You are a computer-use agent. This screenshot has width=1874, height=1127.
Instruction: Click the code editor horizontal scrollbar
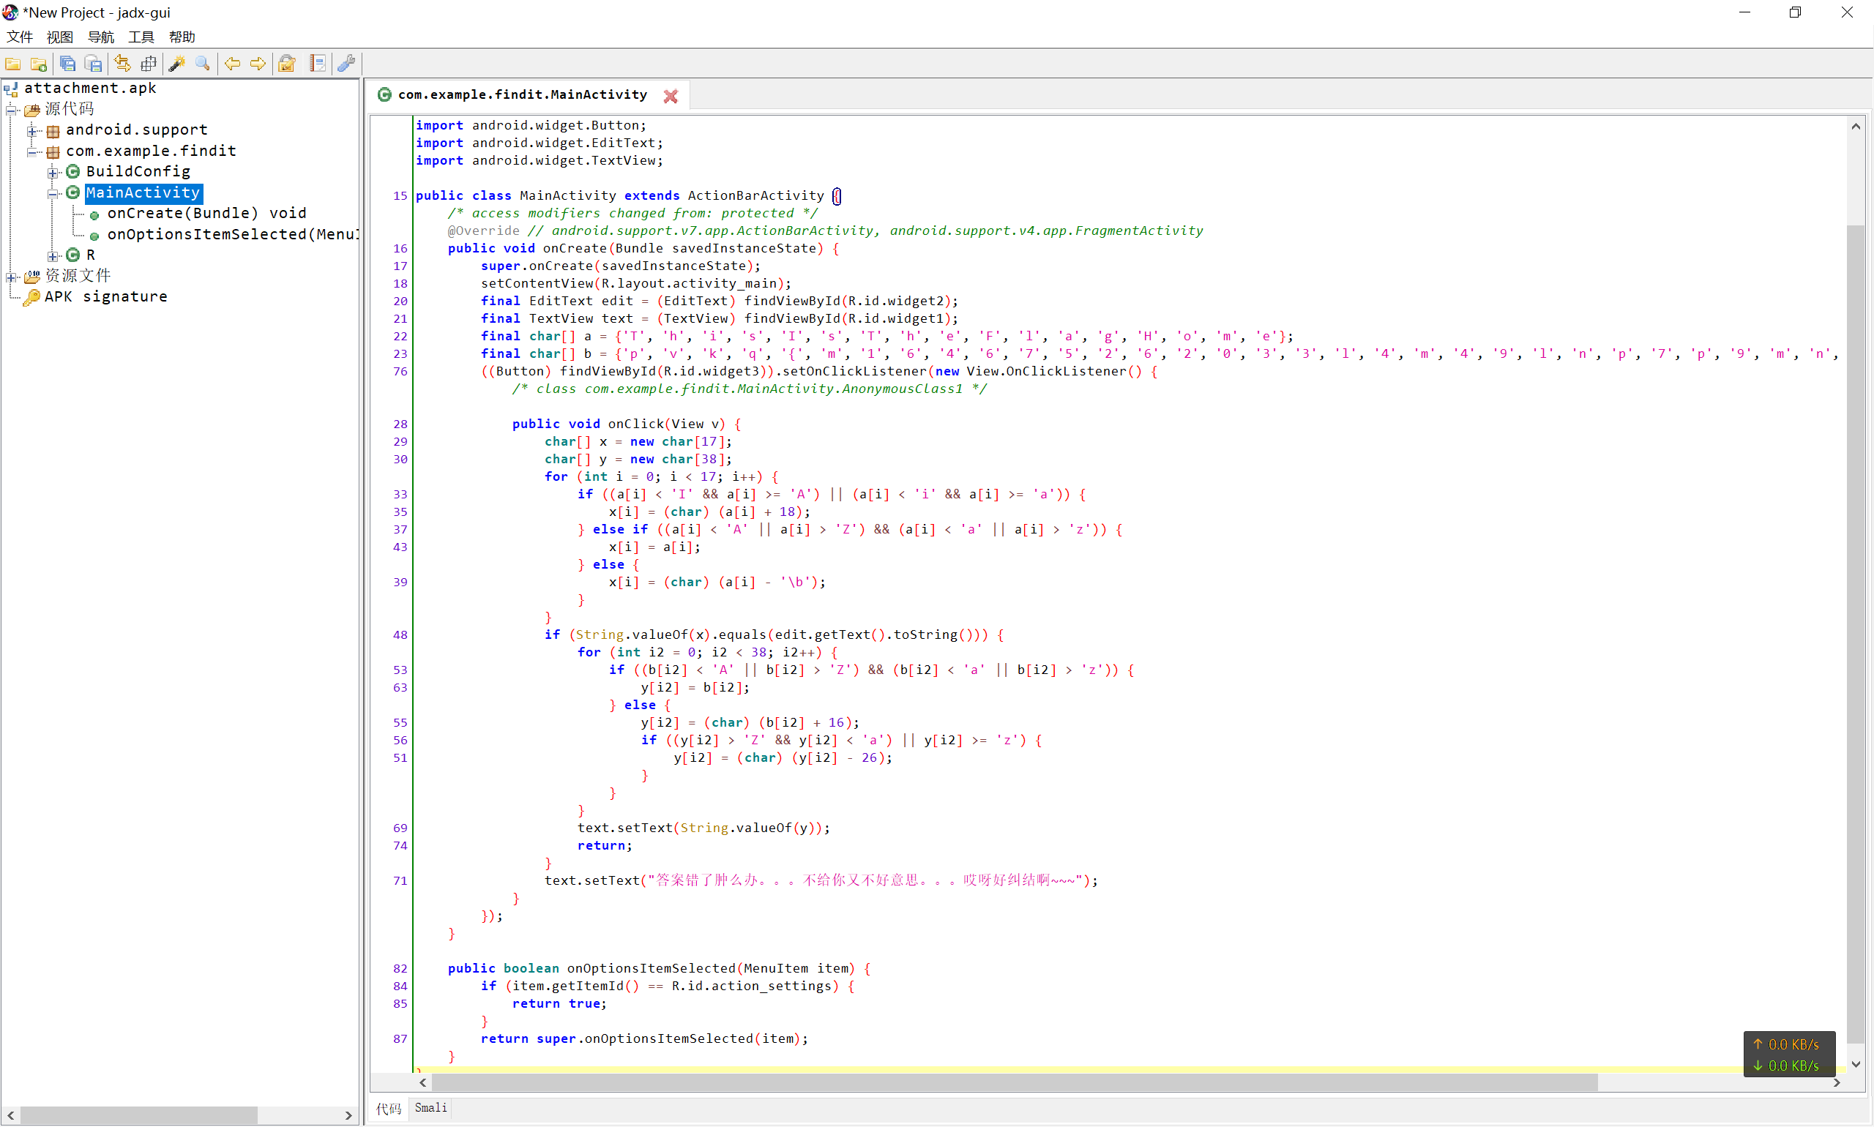(x=1013, y=1082)
